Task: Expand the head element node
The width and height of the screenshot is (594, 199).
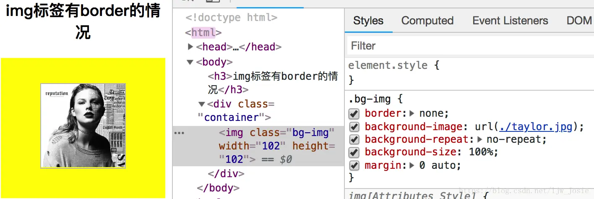Action: tap(190, 47)
